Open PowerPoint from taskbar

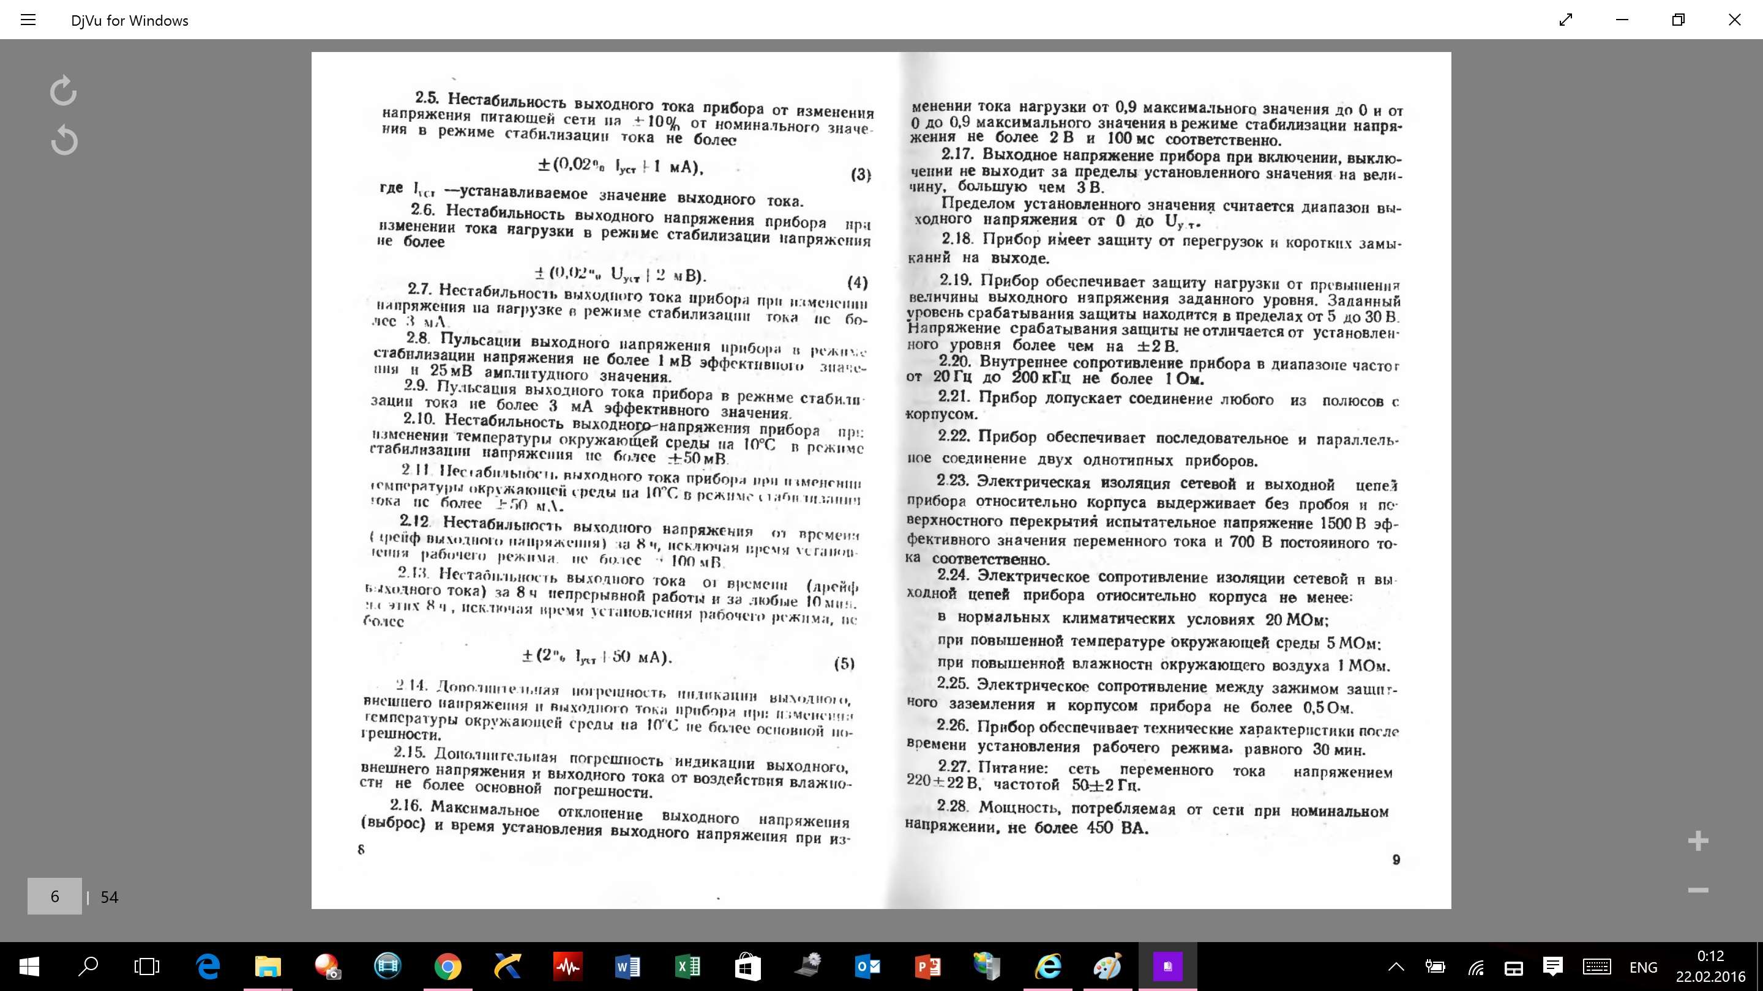[927, 967]
